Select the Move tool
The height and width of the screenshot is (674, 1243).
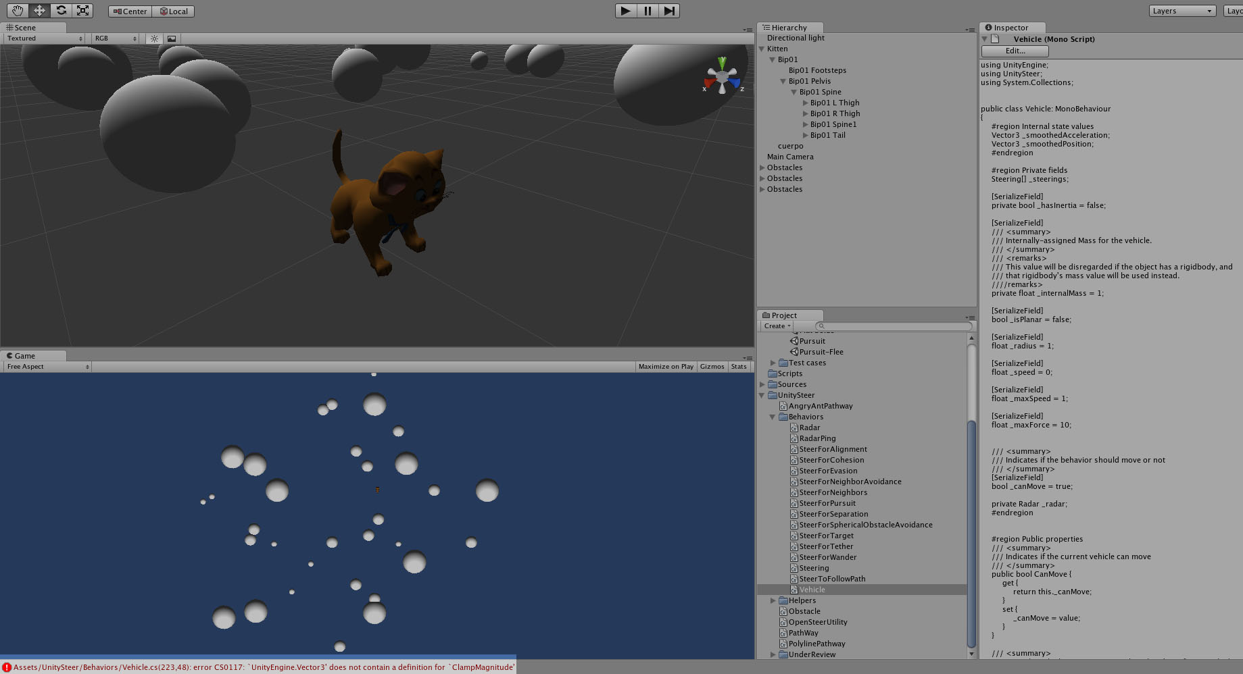39,10
